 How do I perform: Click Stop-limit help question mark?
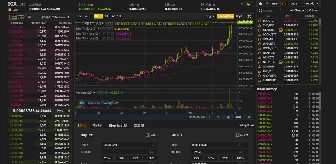[125, 126]
